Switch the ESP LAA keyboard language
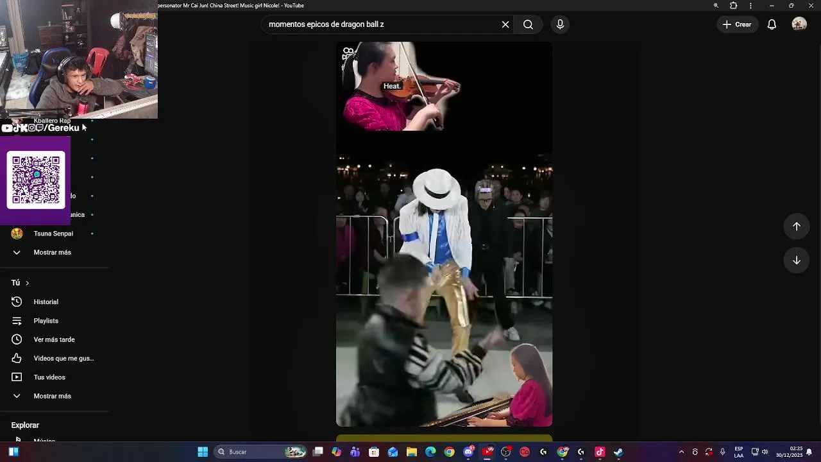The height and width of the screenshot is (462, 821). [739, 452]
